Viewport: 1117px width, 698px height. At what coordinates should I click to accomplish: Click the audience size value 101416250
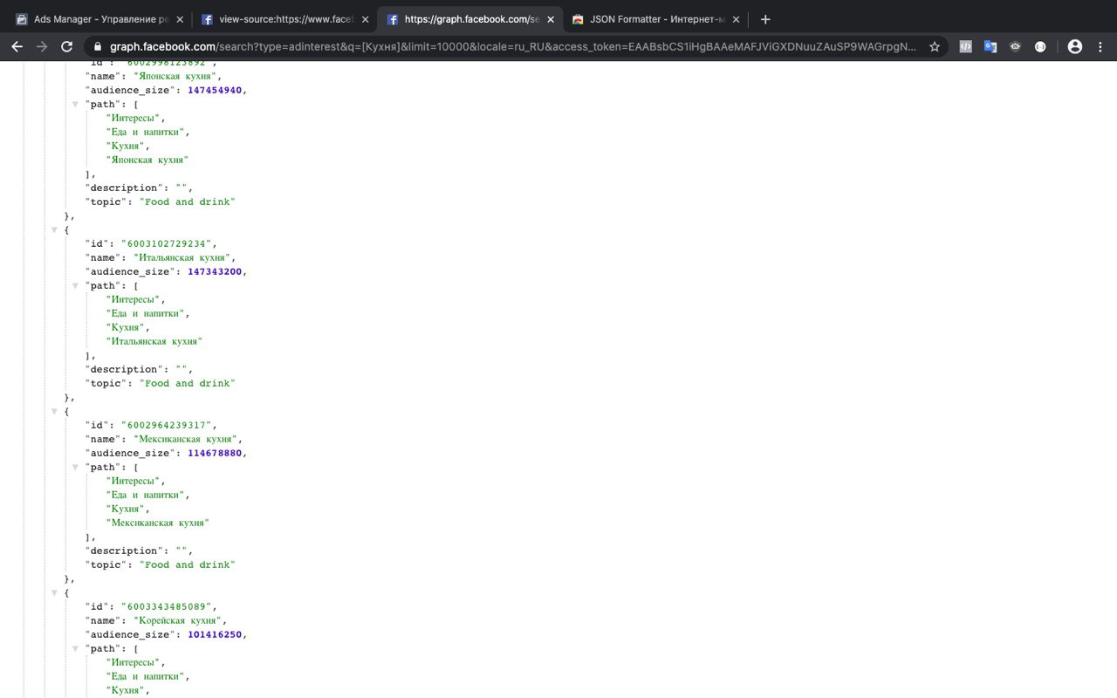pyautogui.click(x=216, y=634)
